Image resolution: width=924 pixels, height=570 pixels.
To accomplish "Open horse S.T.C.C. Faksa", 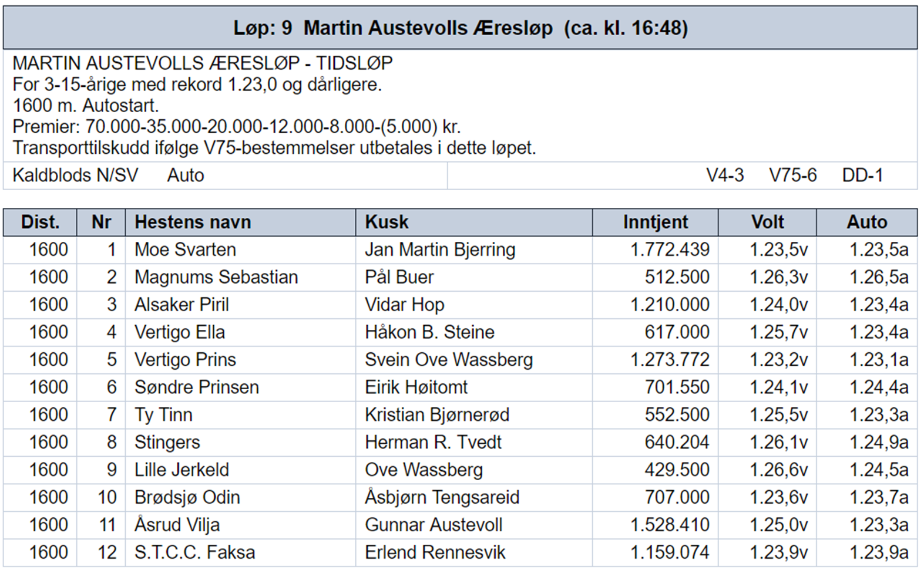I will tap(194, 552).
